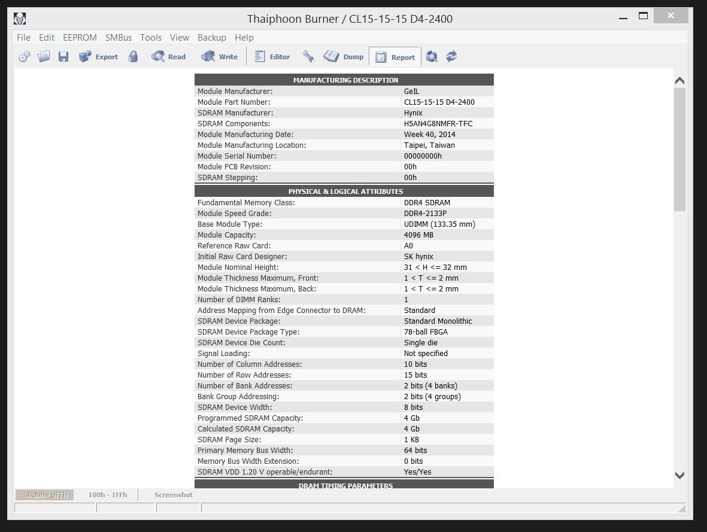Open the View menu

(180, 38)
